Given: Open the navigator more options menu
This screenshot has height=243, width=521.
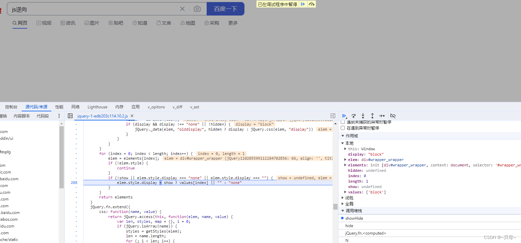Looking at the screenshot, I should [x=59, y=116].
